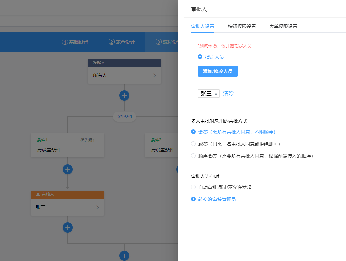Switch to the 按钮权限设置 tab
This screenshot has height=261, width=346.
(242, 26)
